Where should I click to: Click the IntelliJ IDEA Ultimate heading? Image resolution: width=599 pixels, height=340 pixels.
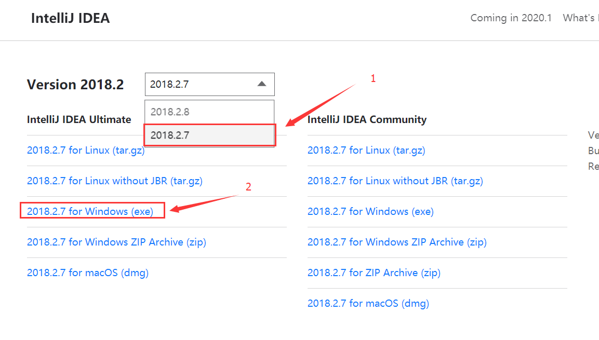click(x=79, y=119)
